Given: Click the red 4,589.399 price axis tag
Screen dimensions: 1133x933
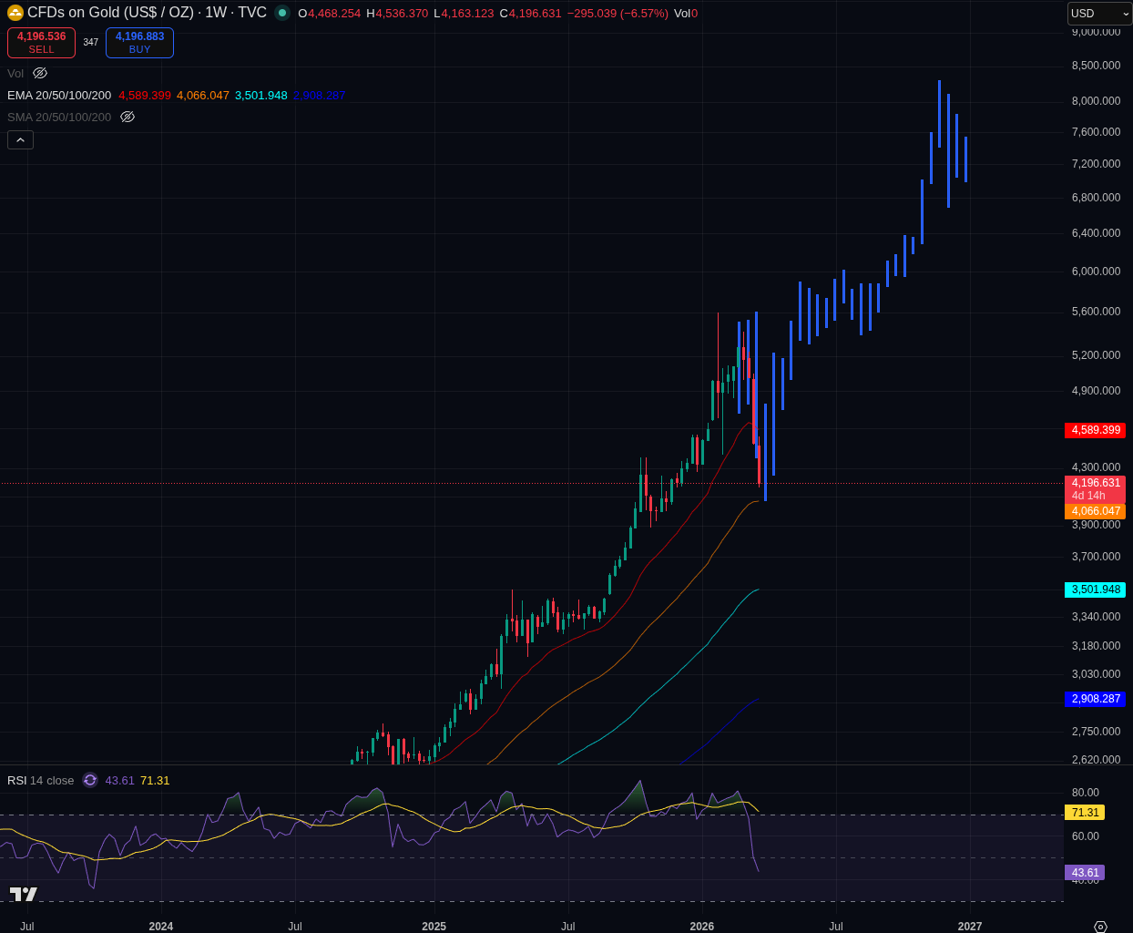Looking at the screenshot, I should 1095,430.
